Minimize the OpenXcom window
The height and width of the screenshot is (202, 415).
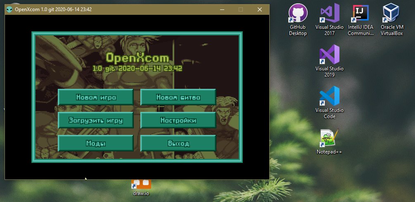(x=221, y=9)
